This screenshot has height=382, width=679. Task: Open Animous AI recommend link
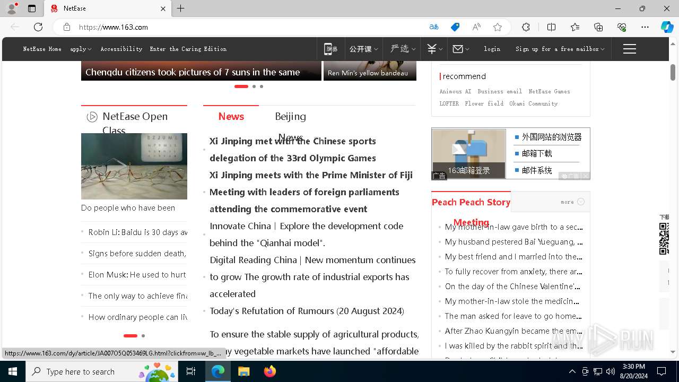coord(455,91)
